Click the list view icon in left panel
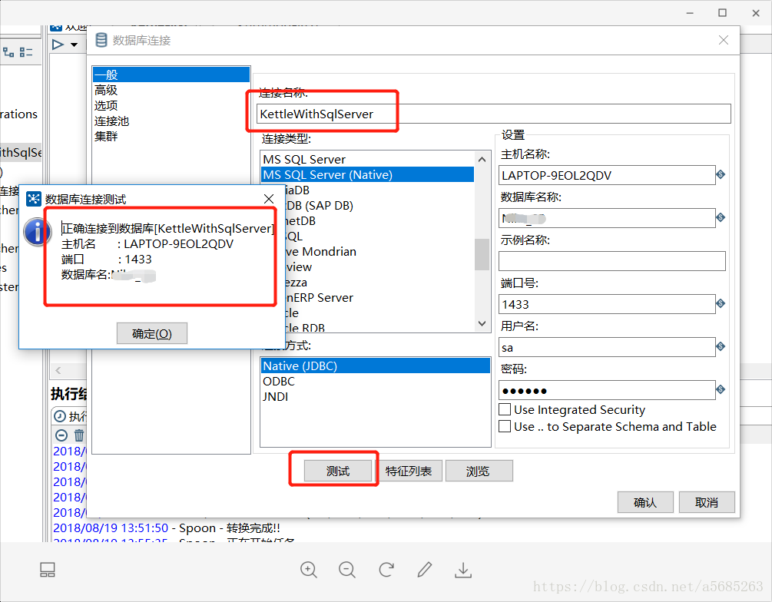The width and height of the screenshot is (772, 602). 26,51
